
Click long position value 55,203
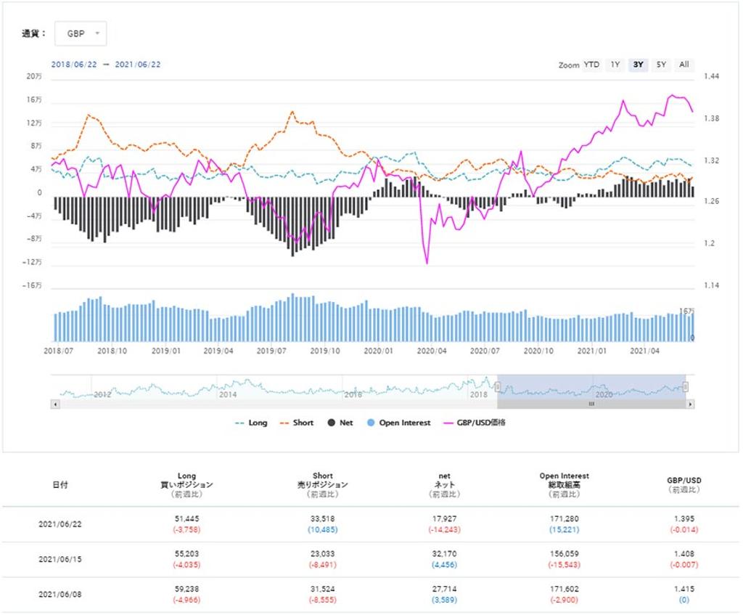coord(186,554)
